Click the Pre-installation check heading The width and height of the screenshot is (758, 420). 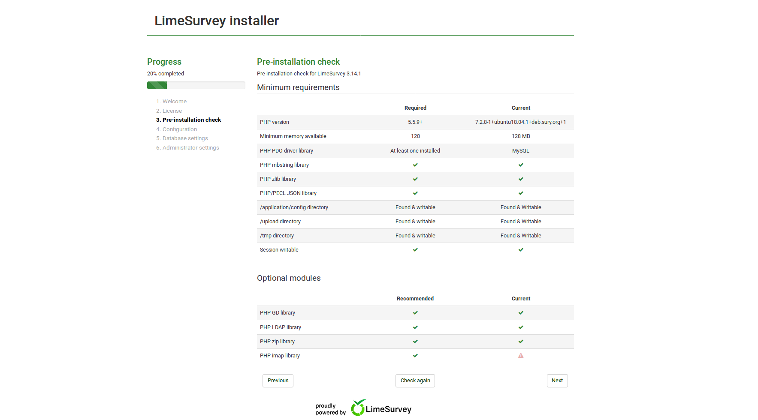(298, 62)
